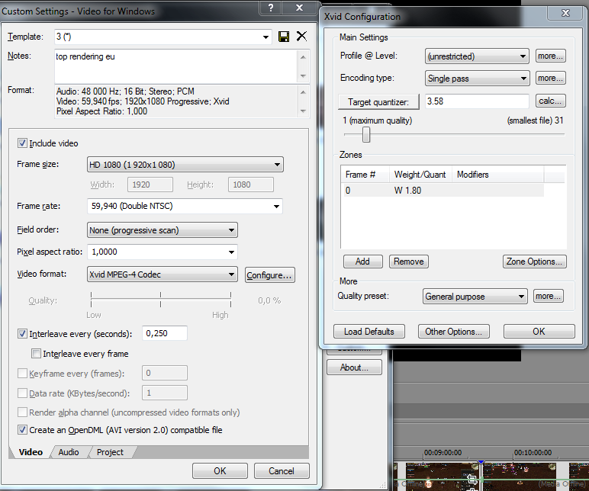Click the frame Width field
The height and width of the screenshot is (491, 589).
150,185
